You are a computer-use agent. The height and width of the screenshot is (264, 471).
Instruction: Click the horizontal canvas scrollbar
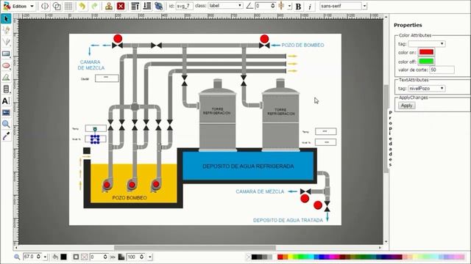point(194,248)
